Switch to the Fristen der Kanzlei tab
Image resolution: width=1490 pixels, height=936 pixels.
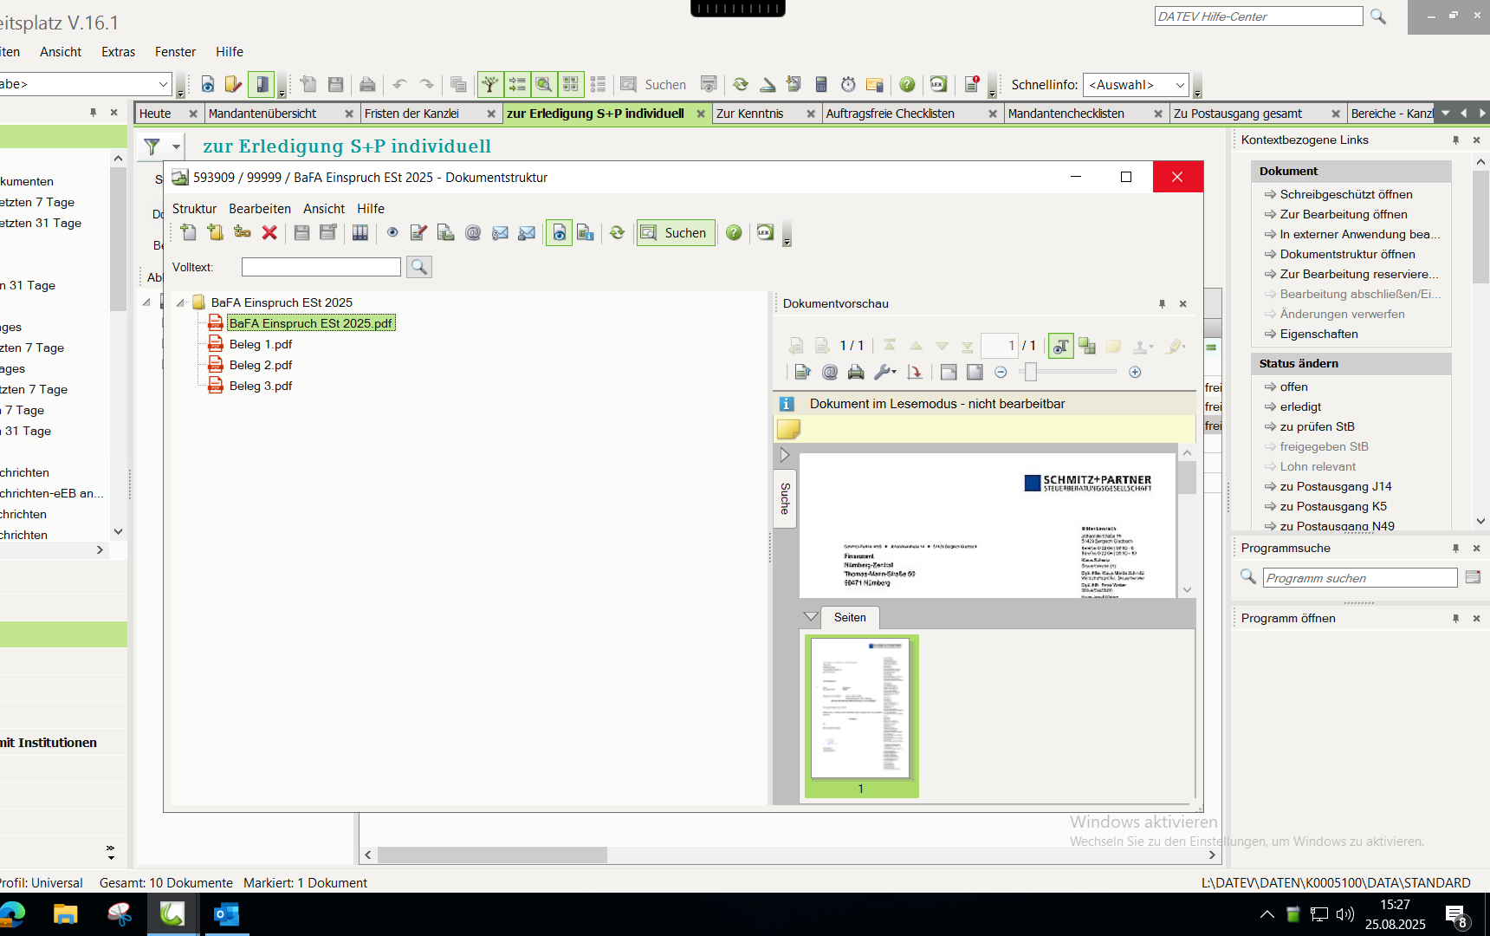tap(411, 114)
